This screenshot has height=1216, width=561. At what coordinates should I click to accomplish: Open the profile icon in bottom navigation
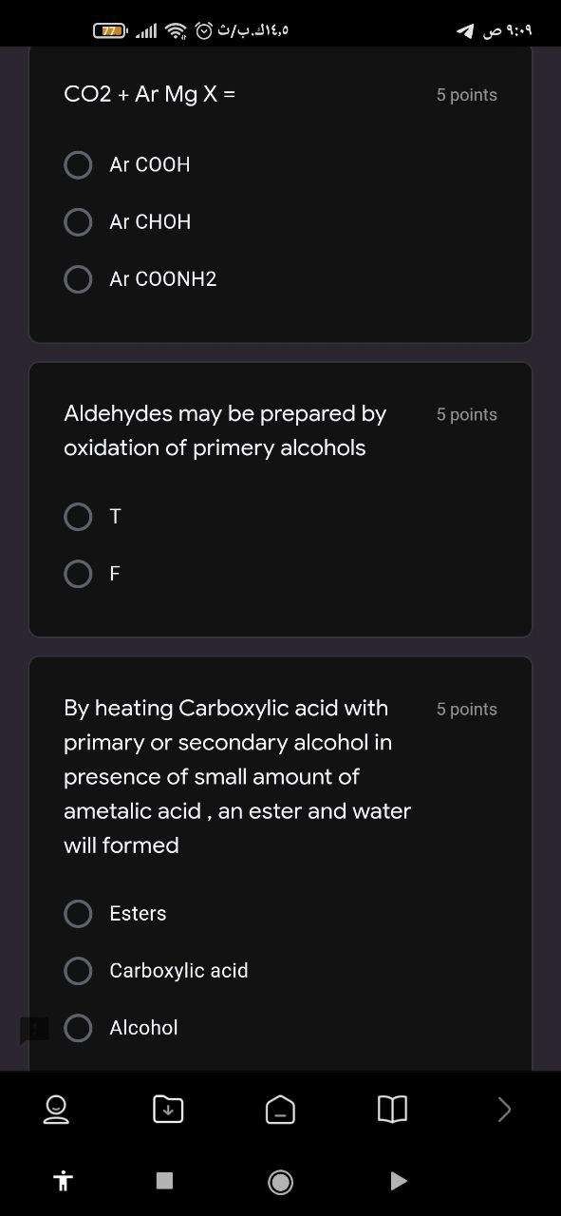point(55,1109)
